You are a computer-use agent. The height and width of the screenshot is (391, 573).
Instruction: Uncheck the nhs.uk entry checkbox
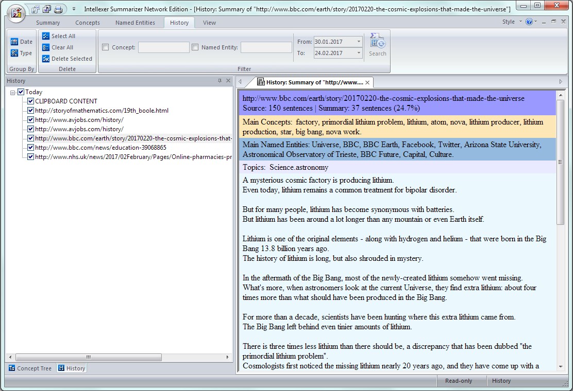click(31, 157)
